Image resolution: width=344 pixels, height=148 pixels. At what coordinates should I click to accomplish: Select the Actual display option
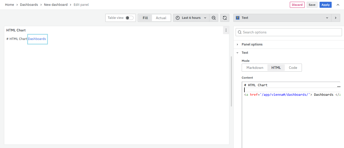pos(161,18)
